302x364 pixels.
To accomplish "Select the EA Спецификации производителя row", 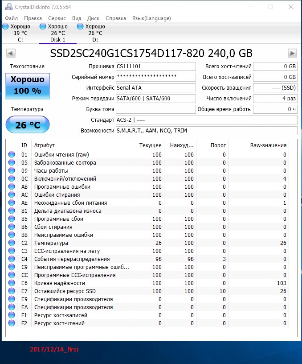I will pos(147,307).
